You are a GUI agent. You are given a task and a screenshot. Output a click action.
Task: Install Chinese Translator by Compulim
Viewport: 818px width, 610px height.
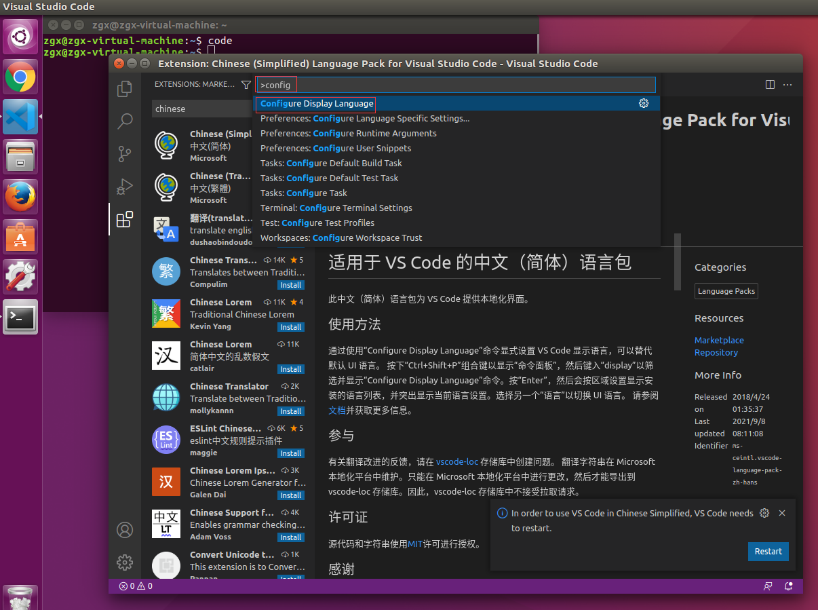pos(291,285)
